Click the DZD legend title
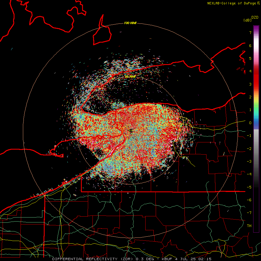 point(255,17)
